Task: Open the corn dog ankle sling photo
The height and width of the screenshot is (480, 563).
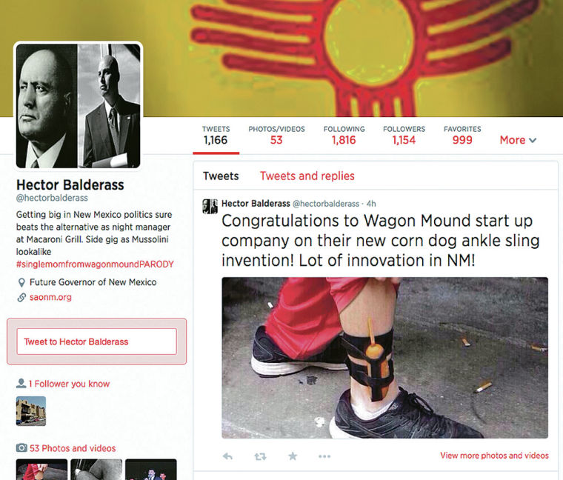Action: coord(385,358)
